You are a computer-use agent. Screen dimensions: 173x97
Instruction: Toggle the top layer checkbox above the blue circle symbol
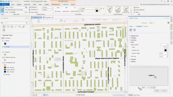(4, 41)
